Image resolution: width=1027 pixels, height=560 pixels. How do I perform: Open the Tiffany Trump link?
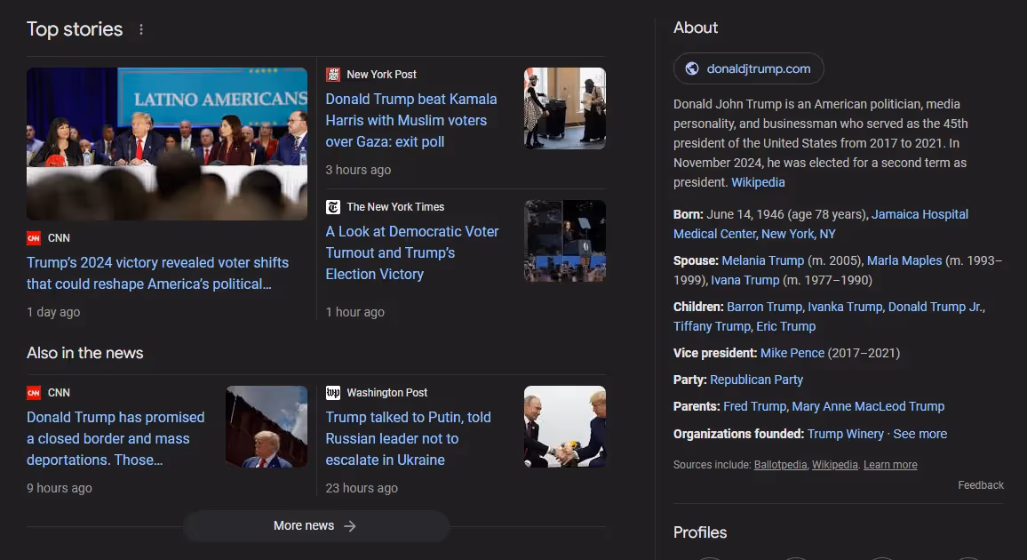712,327
